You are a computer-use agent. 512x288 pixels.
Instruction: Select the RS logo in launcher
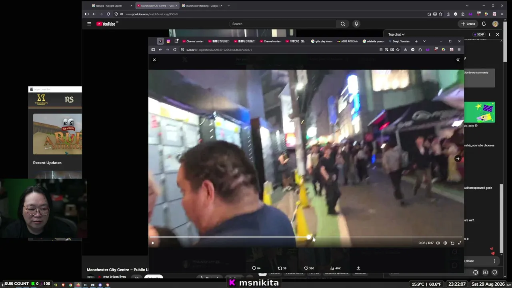pyautogui.click(x=69, y=100)
